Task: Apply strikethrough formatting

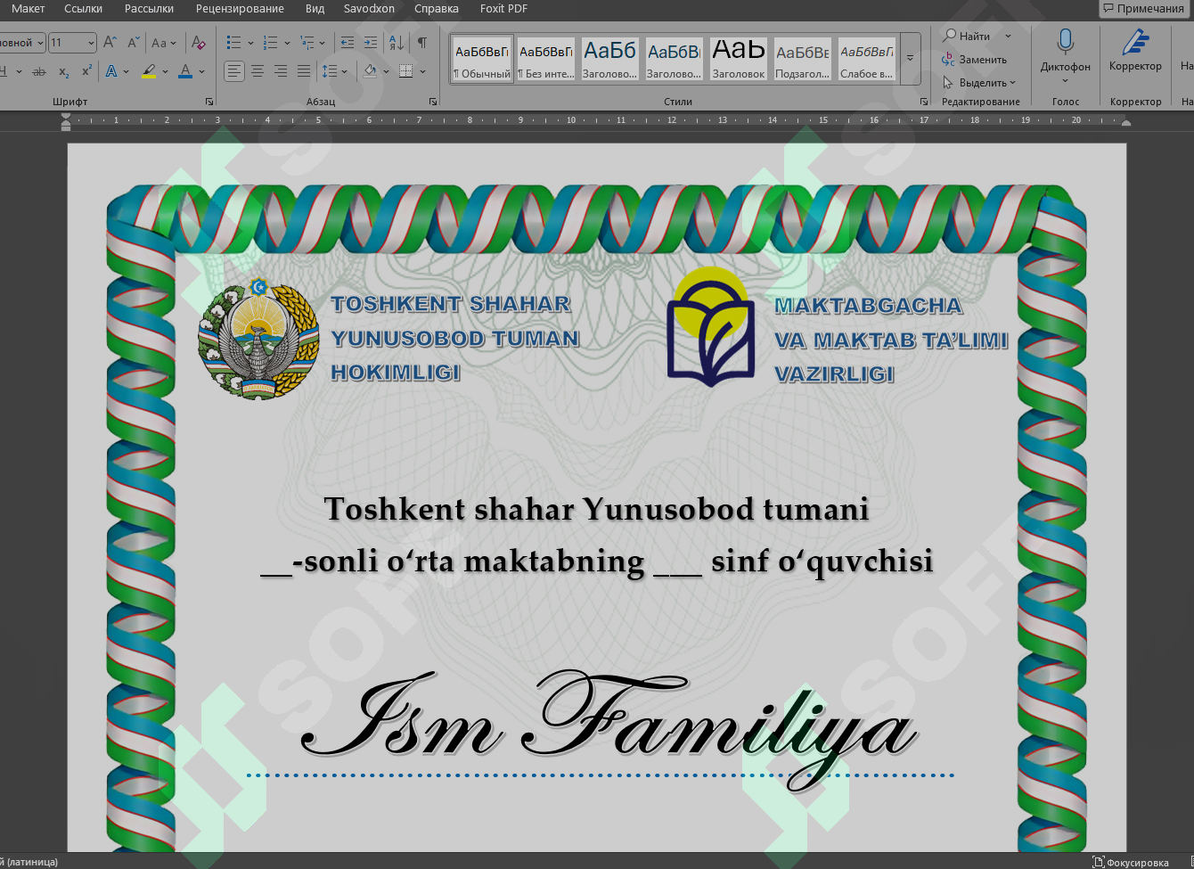Action: [39, 71]
